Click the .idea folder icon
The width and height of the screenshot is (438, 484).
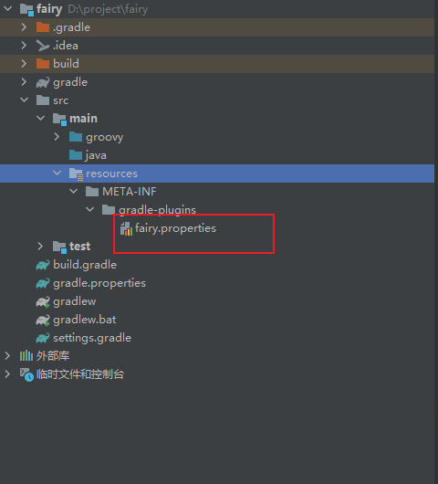pos(43,46)
